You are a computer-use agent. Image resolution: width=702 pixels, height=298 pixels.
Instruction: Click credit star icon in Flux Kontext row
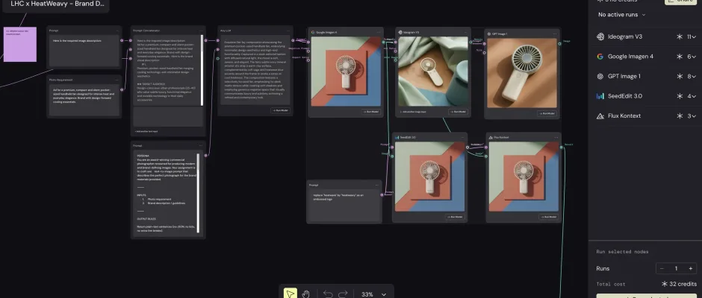679,115
